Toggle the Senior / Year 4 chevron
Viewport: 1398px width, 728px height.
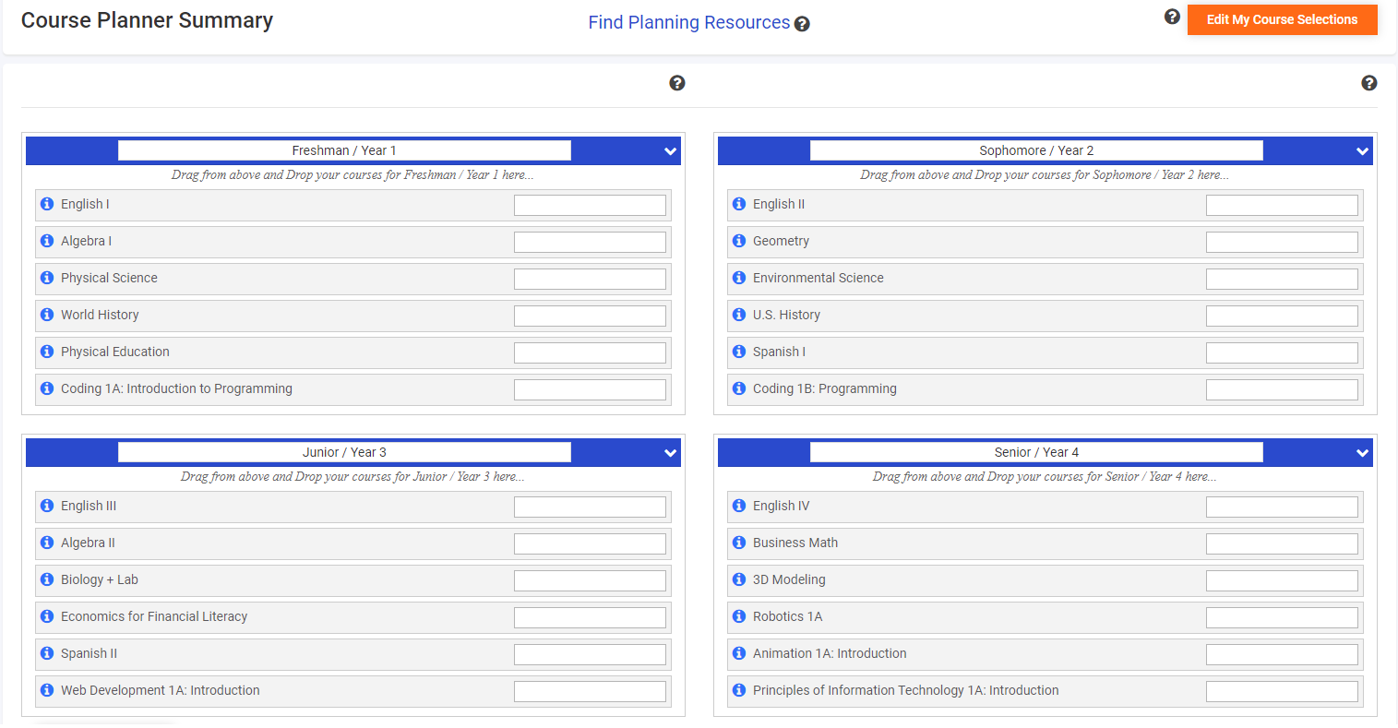(x=1363, y=453)
